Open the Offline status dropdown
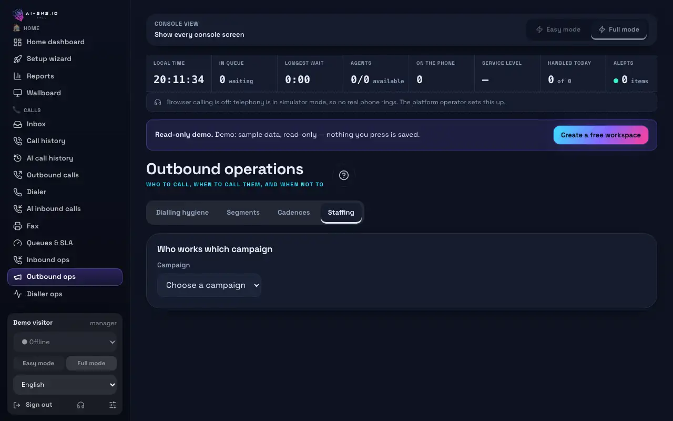Image resolution: width=673 pixels, height=421 pixels. [65, 342]
